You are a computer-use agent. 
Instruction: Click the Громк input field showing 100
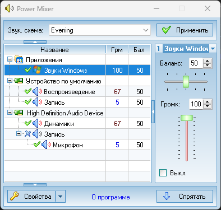point(196,104)
